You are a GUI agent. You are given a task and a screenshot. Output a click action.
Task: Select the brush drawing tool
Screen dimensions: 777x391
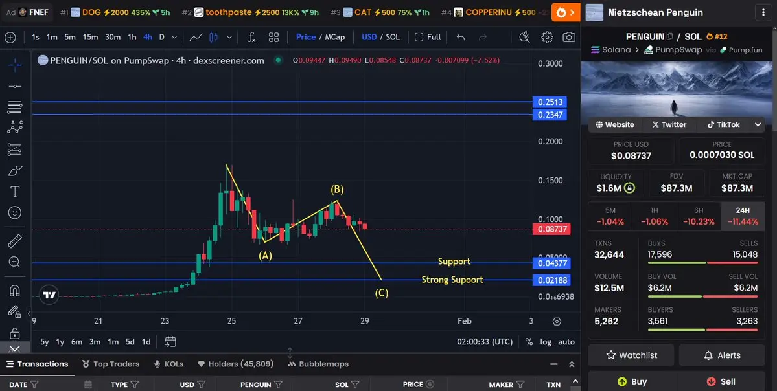click(x=15, y=171)
